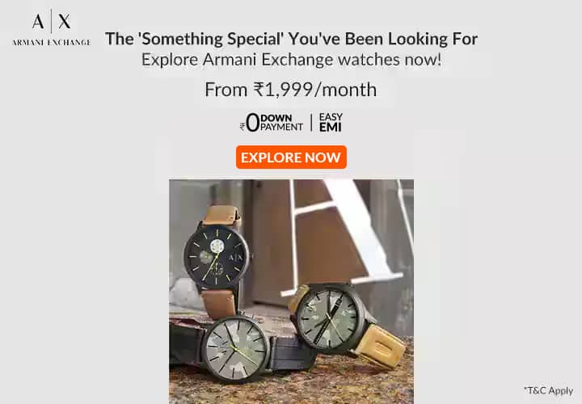582x404 pixels.
Task: Click the black dial of the top watch
Action: [216, 256]
